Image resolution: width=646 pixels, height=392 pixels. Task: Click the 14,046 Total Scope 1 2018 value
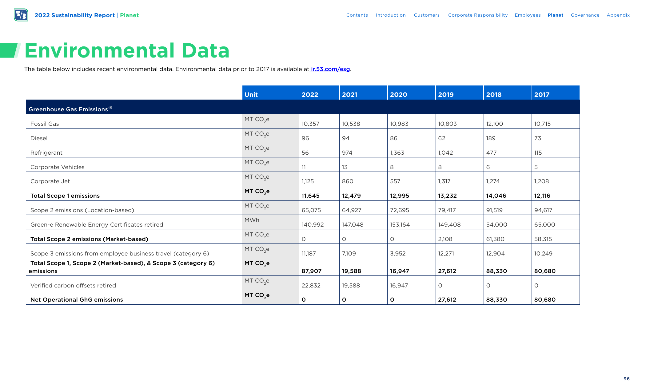coord(496,196)
